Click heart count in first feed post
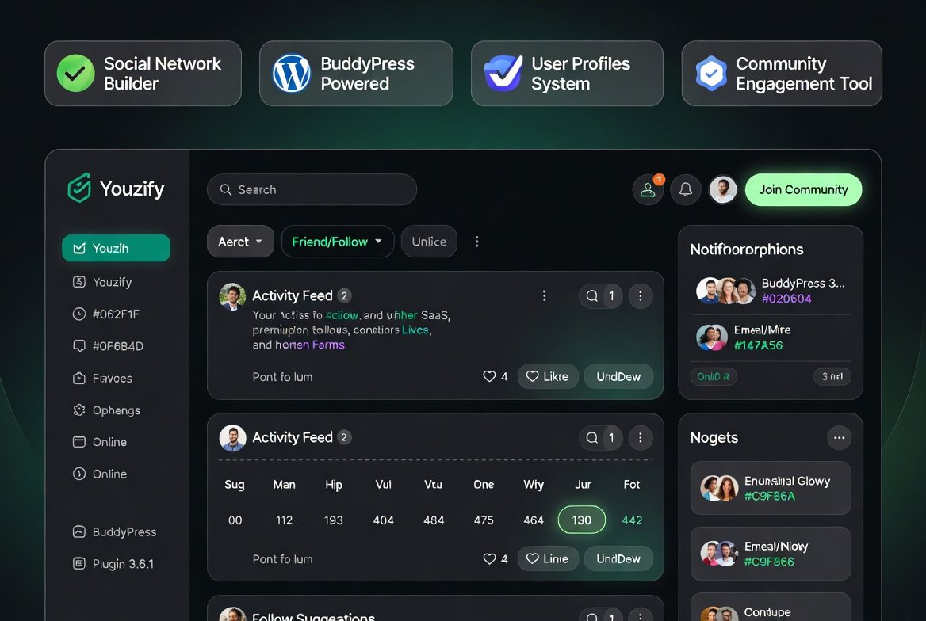Image resolution: width=926 pixels, height=621 pixels. tap(496, 376)
